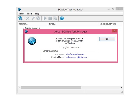Click the wrench edit task icon
The width and height of the screenshot is (139, 101).
coord(33,18)
